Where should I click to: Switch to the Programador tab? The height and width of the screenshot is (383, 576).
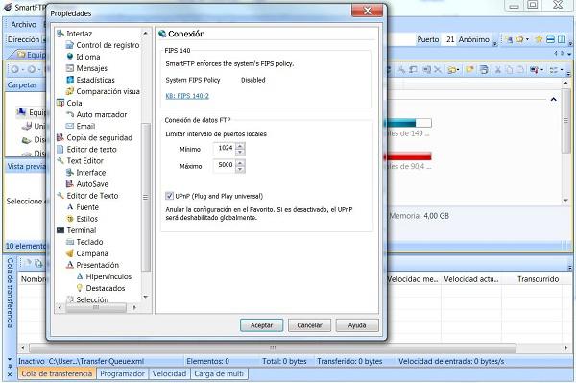[122, 373]
